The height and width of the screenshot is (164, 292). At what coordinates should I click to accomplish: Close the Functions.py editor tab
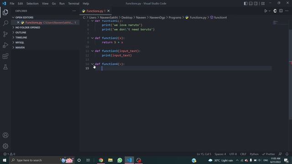click(109, 11)
